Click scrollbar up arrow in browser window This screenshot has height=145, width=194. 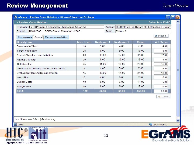(178, 21)
